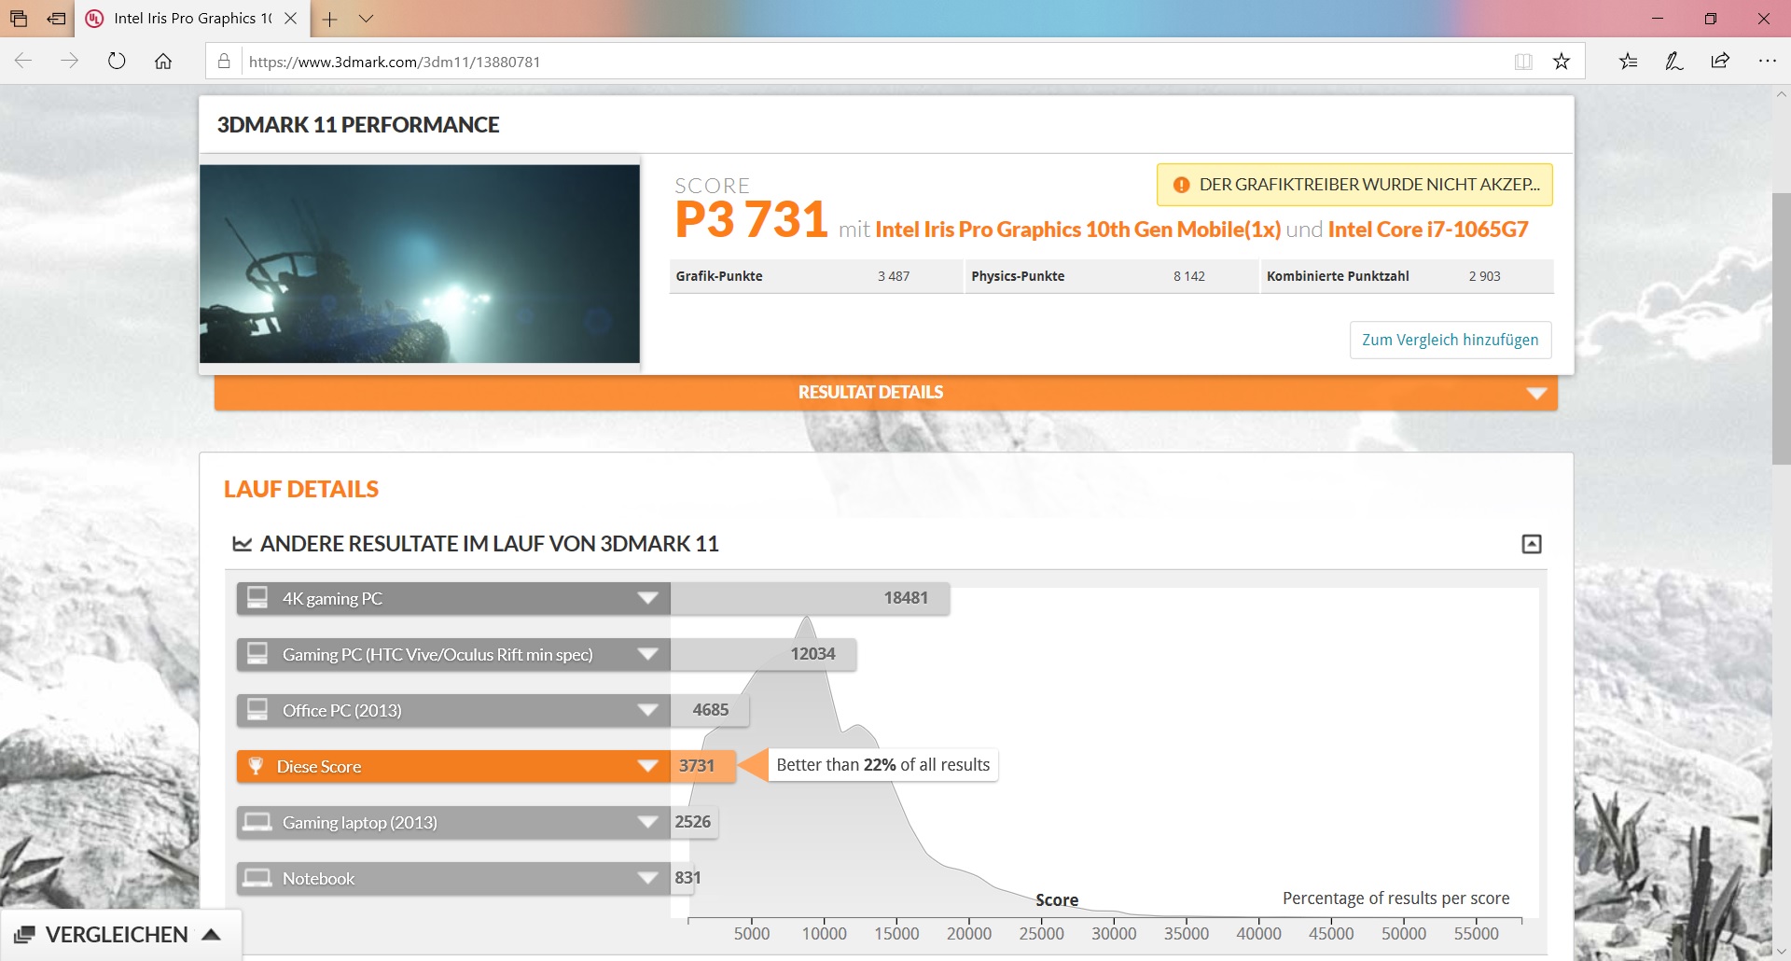
Task: Open the Intel Core i7-1065G7 link
Action: tap(1428, 230)
